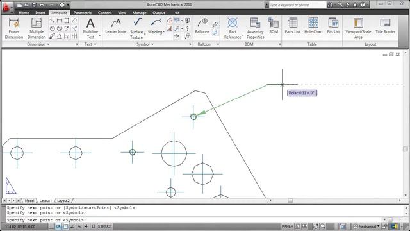Click the horizontal scrollbar thumb
Viewport: 410px width, 231px height.
[x=290, y=200]
